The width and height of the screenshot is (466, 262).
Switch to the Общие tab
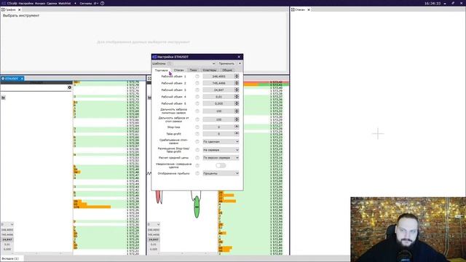[227, 70]
